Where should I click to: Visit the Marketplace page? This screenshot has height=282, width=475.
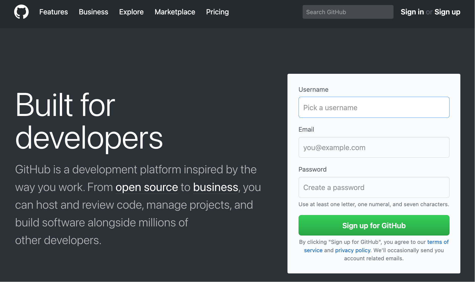[x=175, y=12]
